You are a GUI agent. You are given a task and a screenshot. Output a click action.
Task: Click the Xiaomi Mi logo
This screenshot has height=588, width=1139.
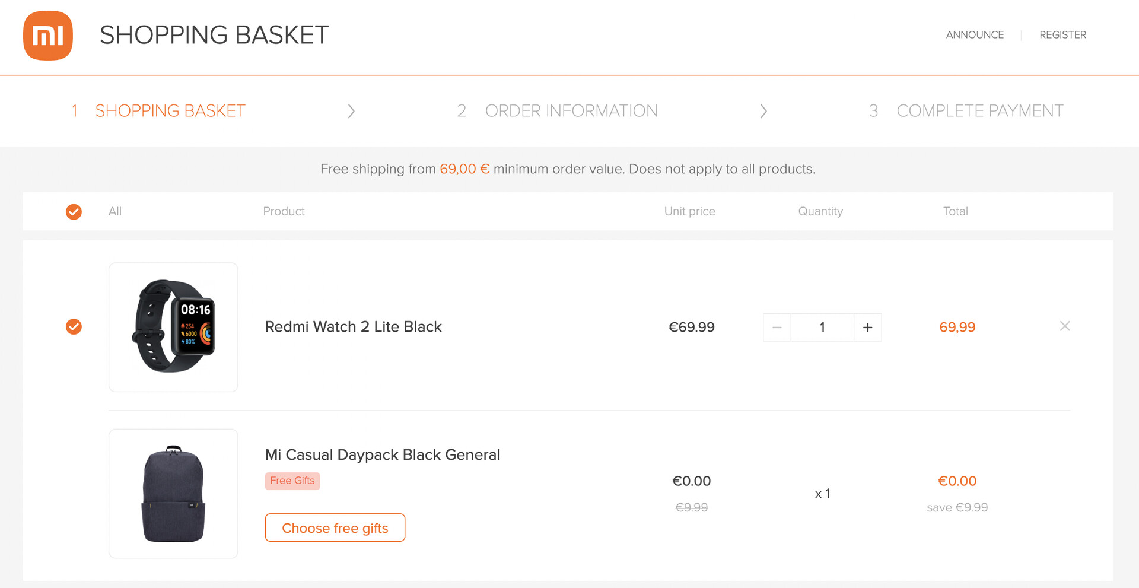[48, 36]
